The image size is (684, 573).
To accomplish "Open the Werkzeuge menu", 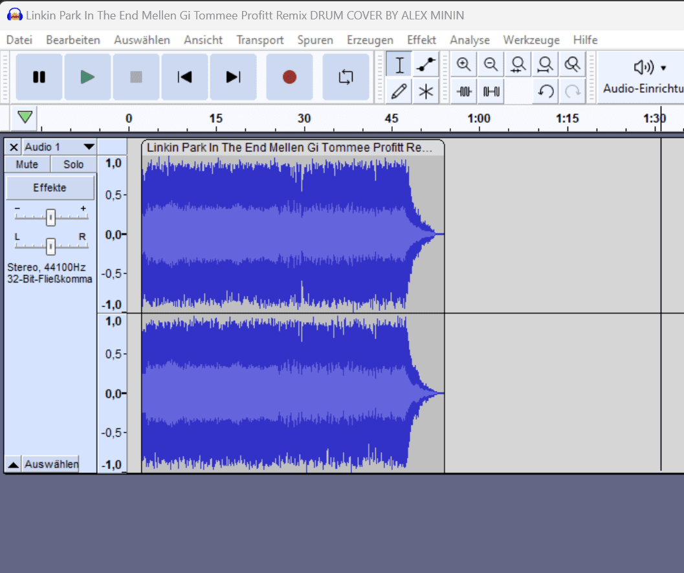I will point(531,40).
